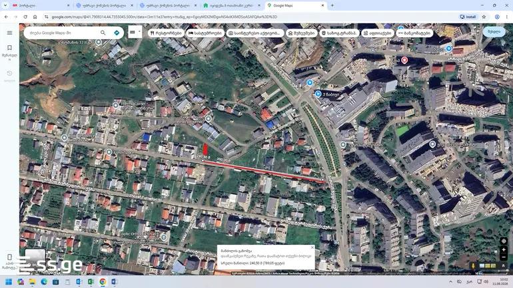Open directions with the blue arrow icon
The image size is (513, 288).
pos(117,33)
